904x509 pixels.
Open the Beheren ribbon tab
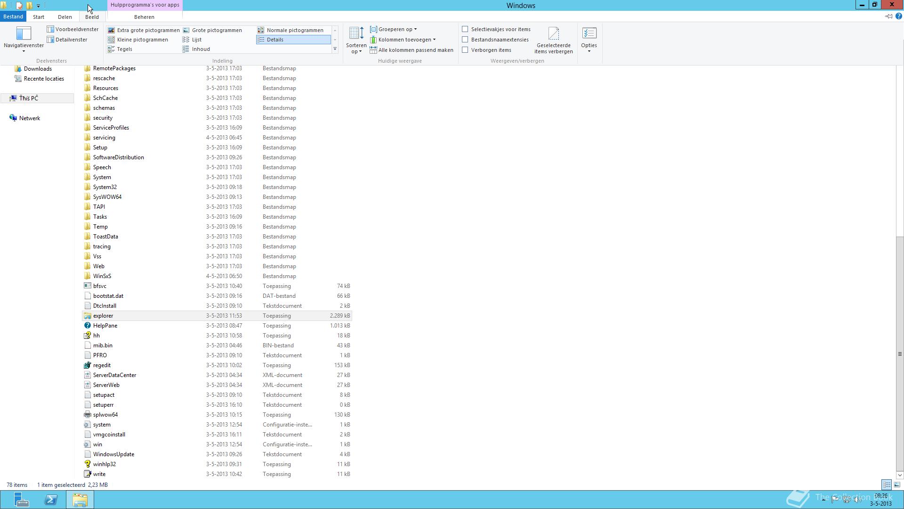[x=144, y=17]
